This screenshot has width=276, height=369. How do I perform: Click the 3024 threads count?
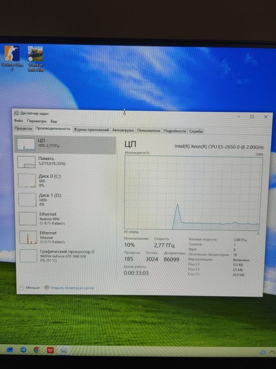tap(151, 259)
